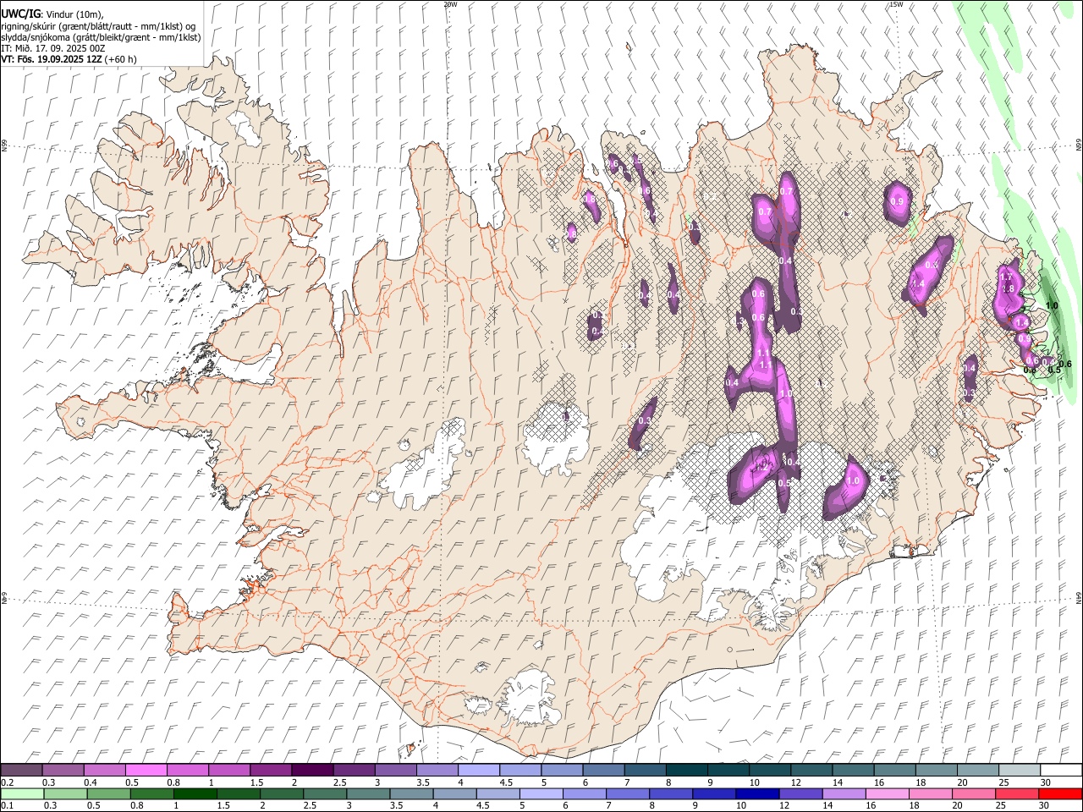Viewport: 1083px width, 812px height.
Task: Select the 'VT: Fös. 19.09.2025 12Z (+60 h)' line
Action: 69,59
